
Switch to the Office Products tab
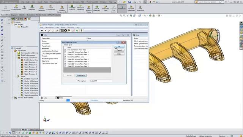54,15
